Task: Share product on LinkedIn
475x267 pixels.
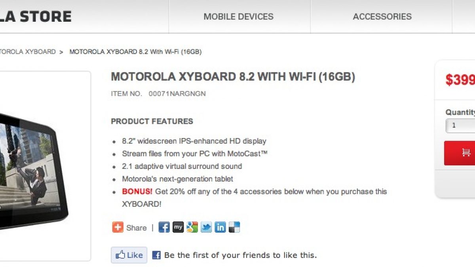Action: pos(220,227)
